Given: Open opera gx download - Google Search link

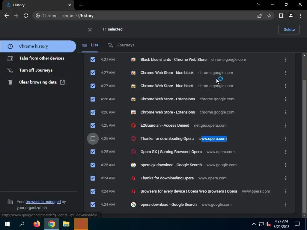Looking at the screenshot, I should tap(171, 165).
